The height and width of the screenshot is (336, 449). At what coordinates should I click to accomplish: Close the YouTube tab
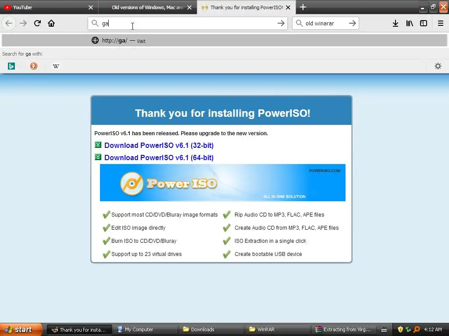(90, 7)
